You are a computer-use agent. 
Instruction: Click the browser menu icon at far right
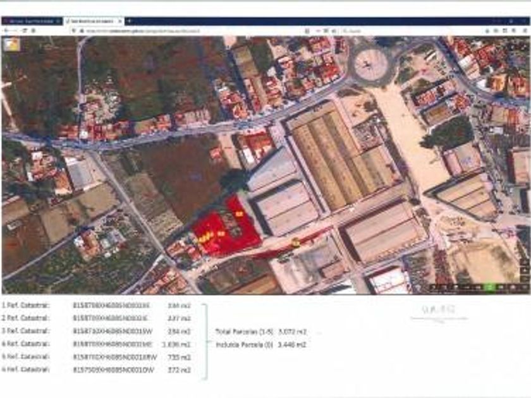click(x=525, y=31)
